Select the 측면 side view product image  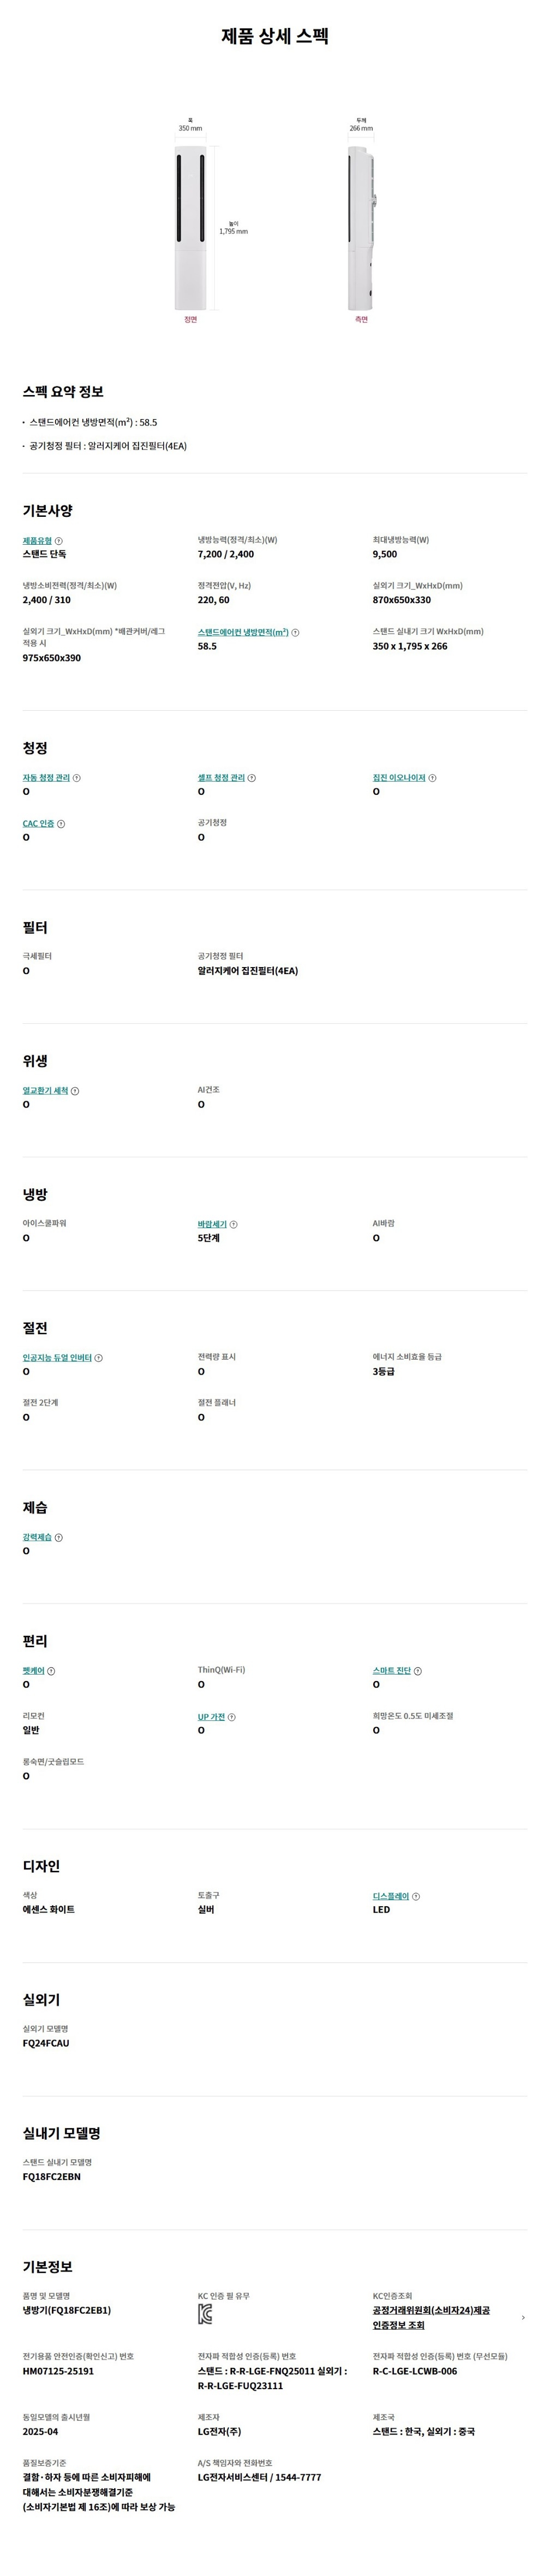coord(361,229)
